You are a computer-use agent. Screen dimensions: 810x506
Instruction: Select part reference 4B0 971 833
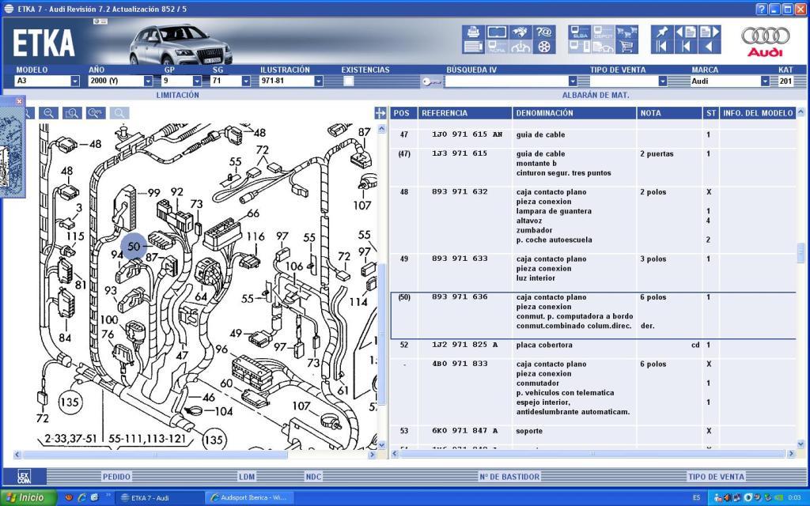coord(460,364)
